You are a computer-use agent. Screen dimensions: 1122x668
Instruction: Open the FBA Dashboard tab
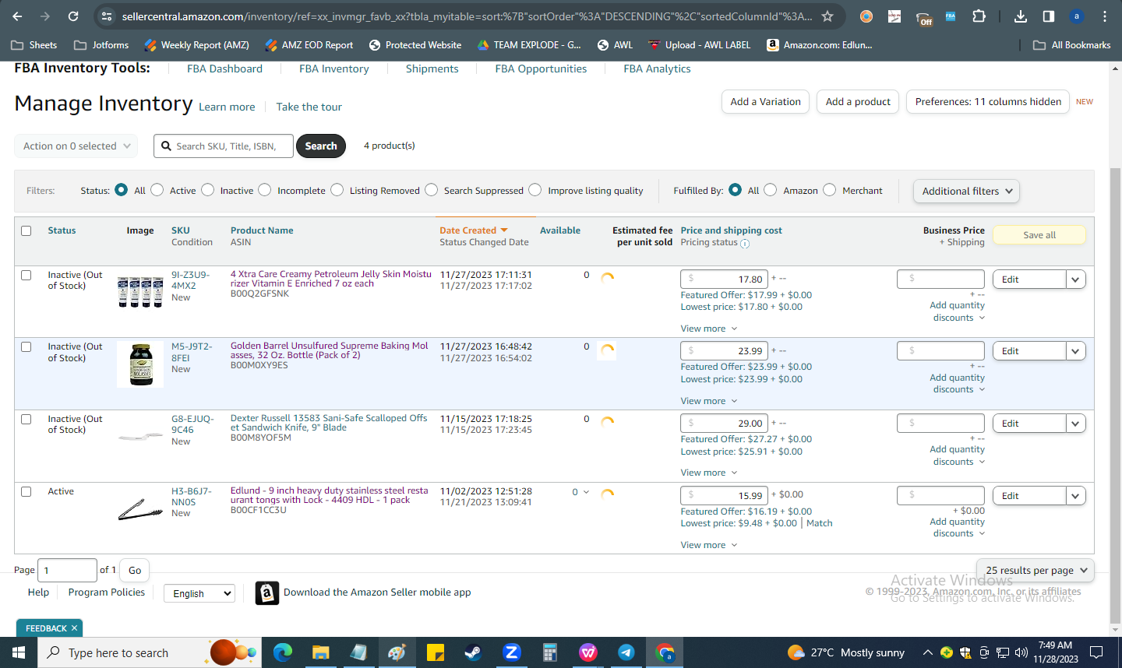(224, 69)
